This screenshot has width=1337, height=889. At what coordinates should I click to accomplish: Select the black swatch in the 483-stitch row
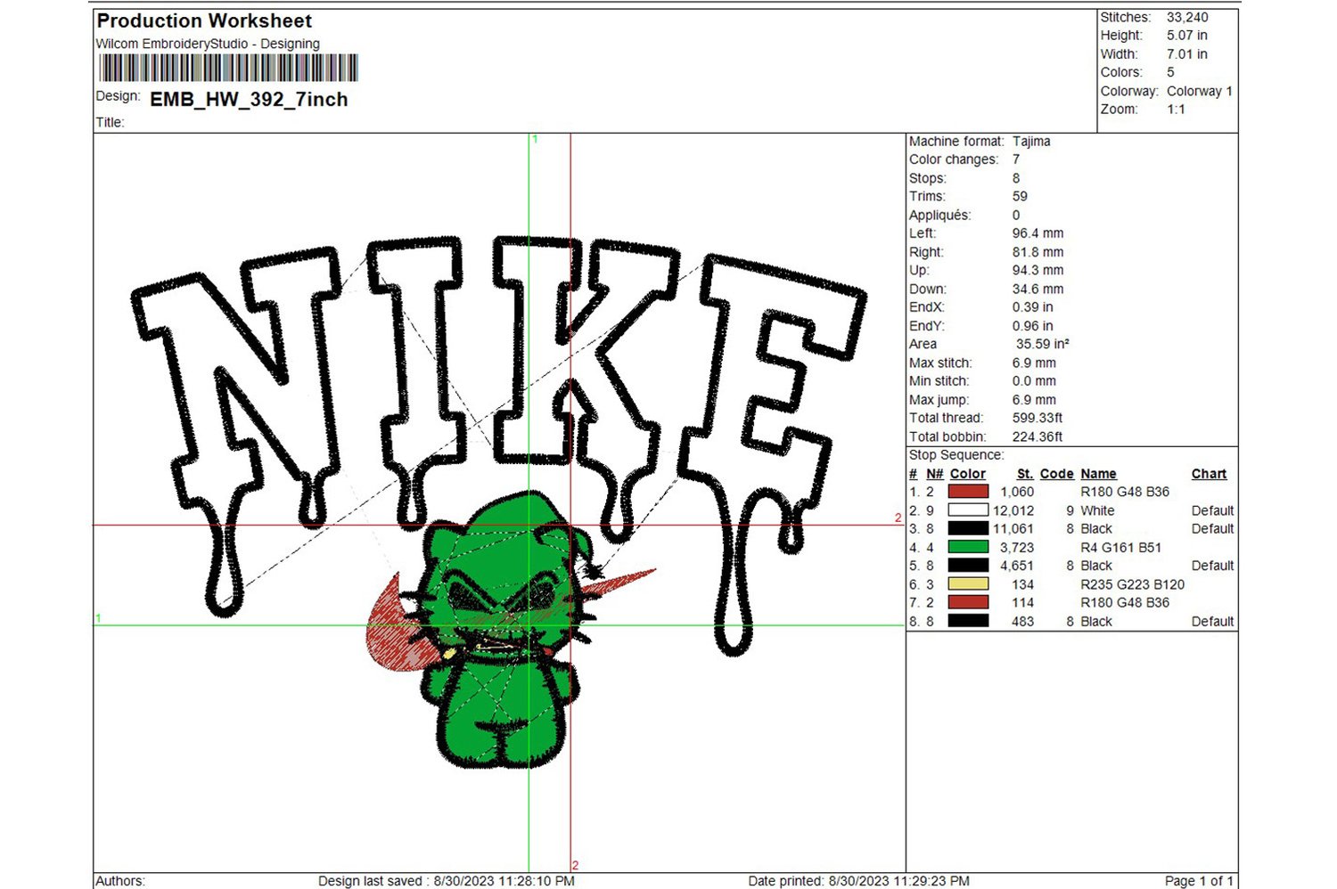coord(968,621)
